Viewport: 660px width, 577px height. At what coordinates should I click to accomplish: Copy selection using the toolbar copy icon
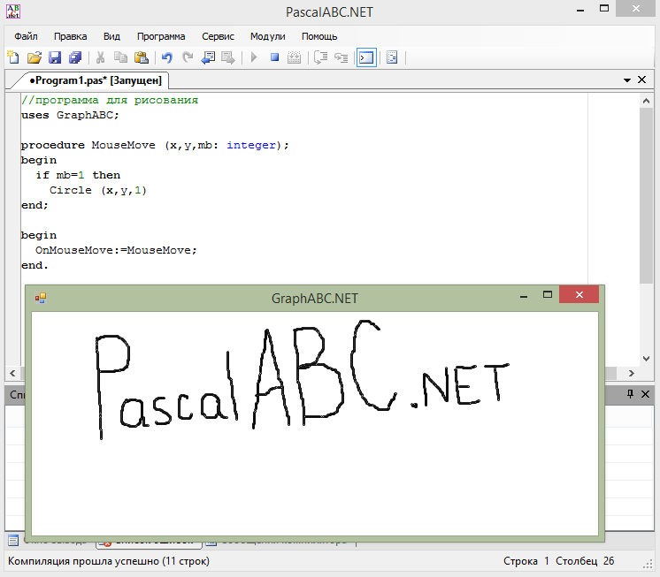[121, 57]
